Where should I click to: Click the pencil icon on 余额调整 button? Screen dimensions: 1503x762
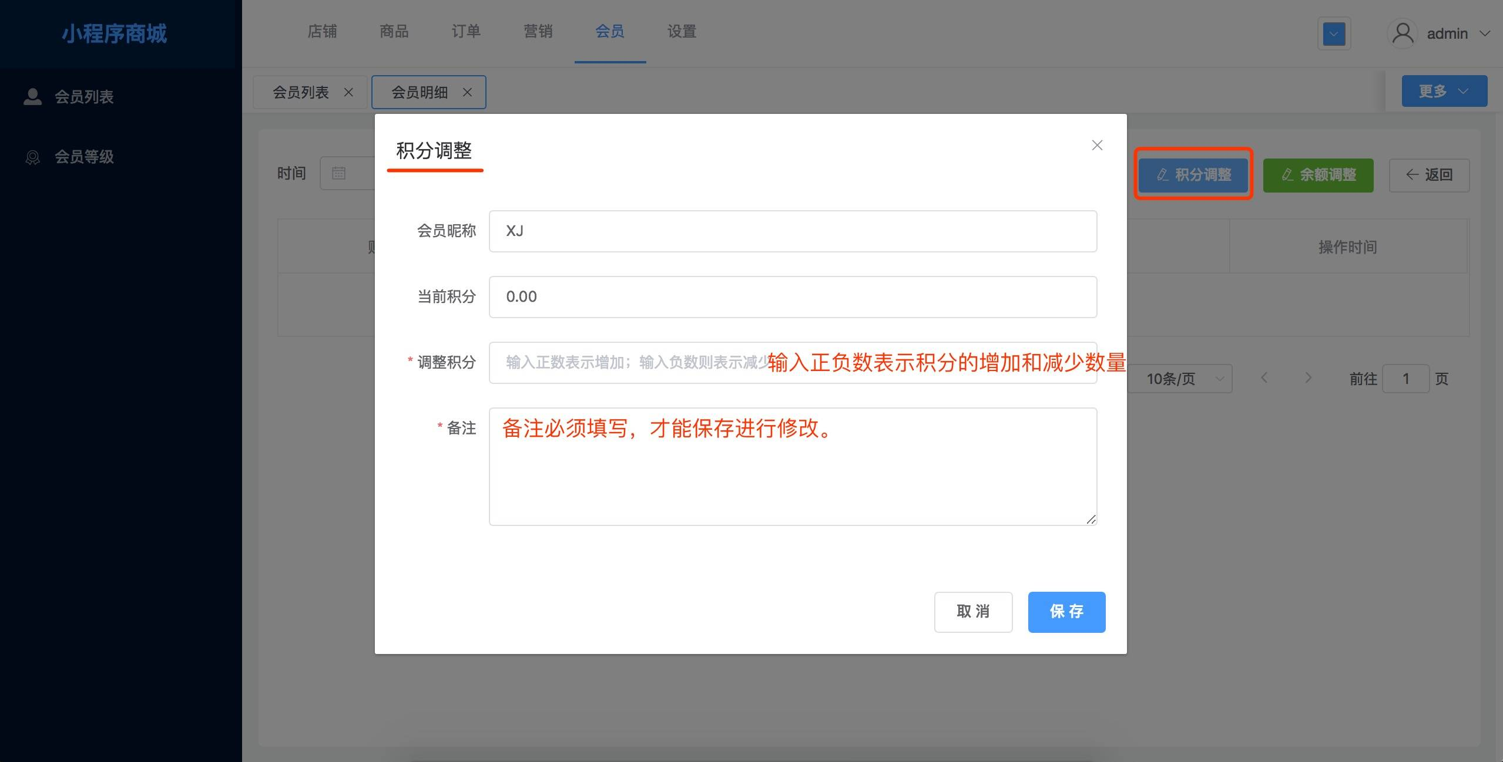1287,175
